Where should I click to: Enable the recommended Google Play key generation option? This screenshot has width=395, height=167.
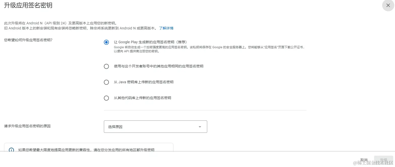click(x=106, y=42)
